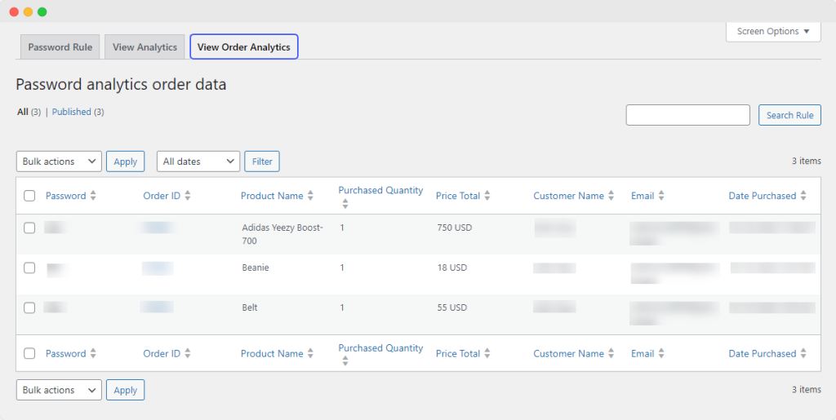Expand the All dates filter dropdown
The width and height of the screenshot is (836, 420).
198,161
